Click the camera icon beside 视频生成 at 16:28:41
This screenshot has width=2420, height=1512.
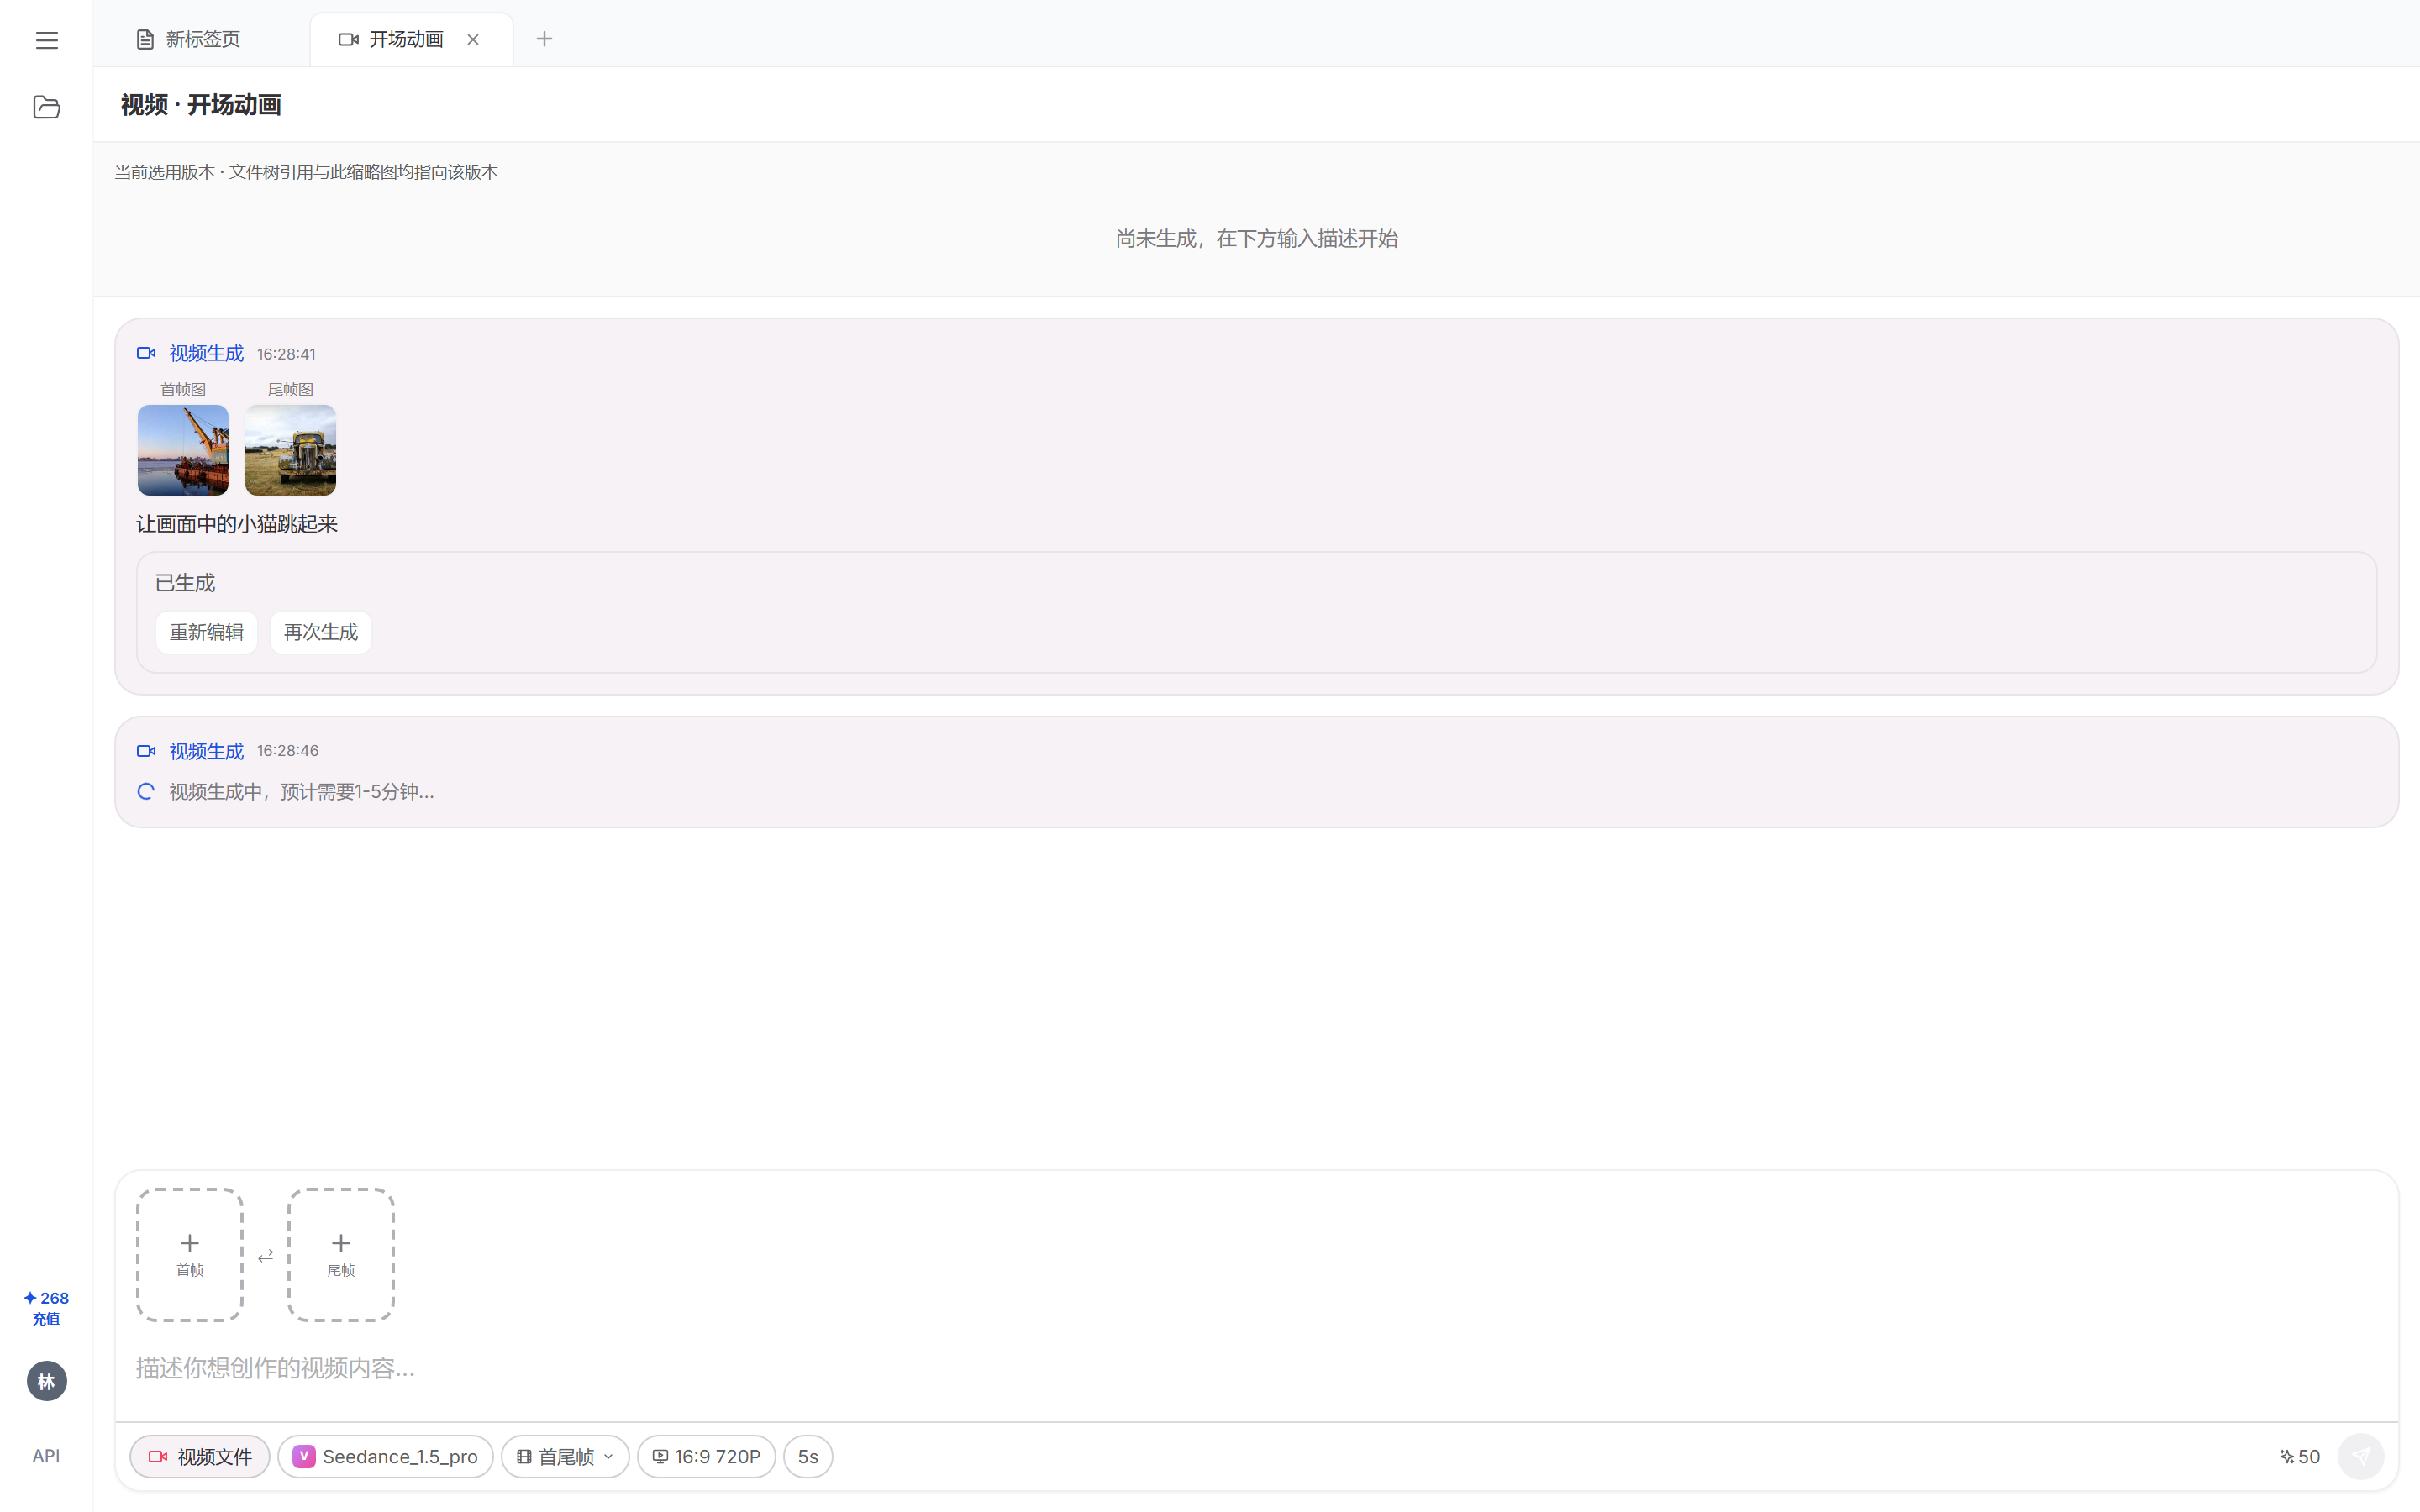[146, 353]
